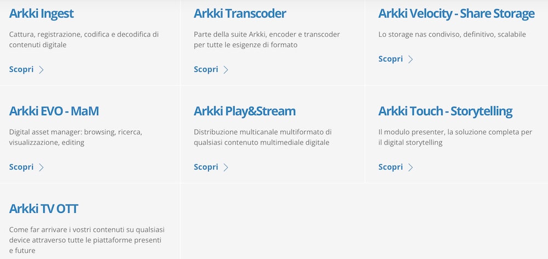The image size is (548, 259).
Task: Open the Arkki Ingest heading link
Action: (x=42, y=14)
